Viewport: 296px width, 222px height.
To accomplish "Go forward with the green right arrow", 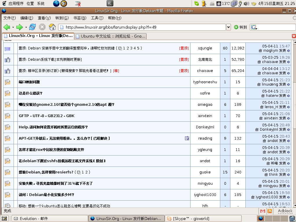I will point(20,27).
